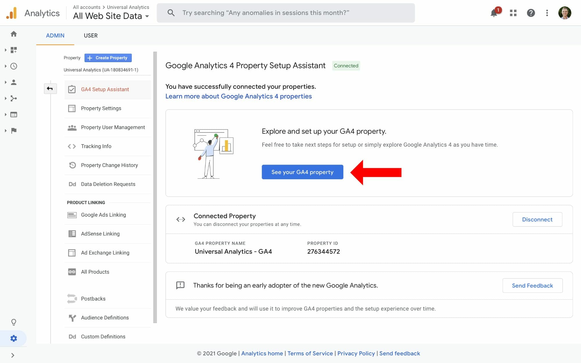
Task: Click the Postbacks arrows icon
Action: pyautogui.click(x=72, y=299)
